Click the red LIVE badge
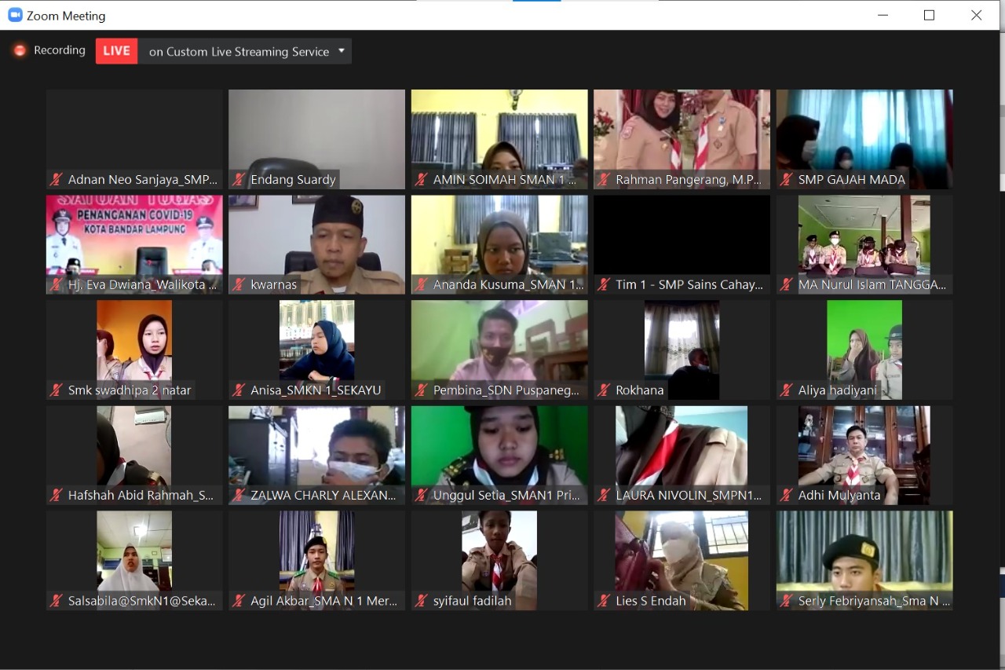Image resolution: width=1005 pixels, height=670 pixels. pyautogui.click(x=116, y=51)
